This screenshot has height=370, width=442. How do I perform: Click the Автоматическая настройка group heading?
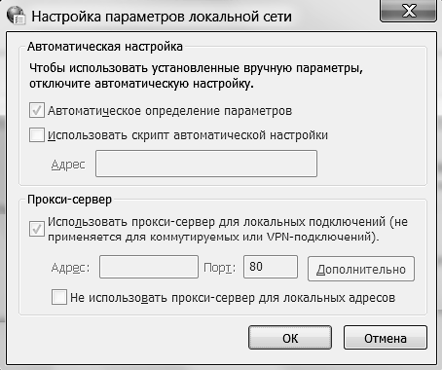click(x=105, y=47)
